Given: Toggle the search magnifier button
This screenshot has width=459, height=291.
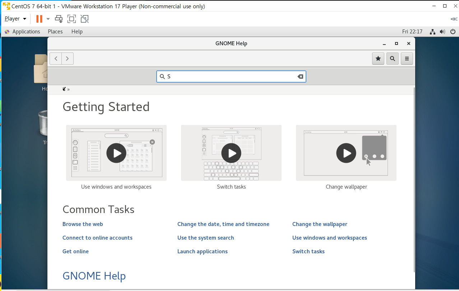Looking at the screenshot, I should pos(393,59).
